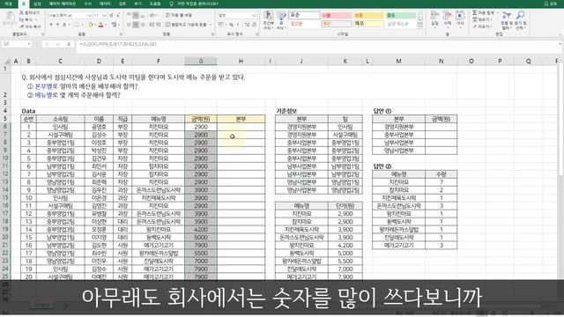Click the Clear (지우기) eraser icon
The height and width of the screenshot is (317, 564).
[475, 26]
